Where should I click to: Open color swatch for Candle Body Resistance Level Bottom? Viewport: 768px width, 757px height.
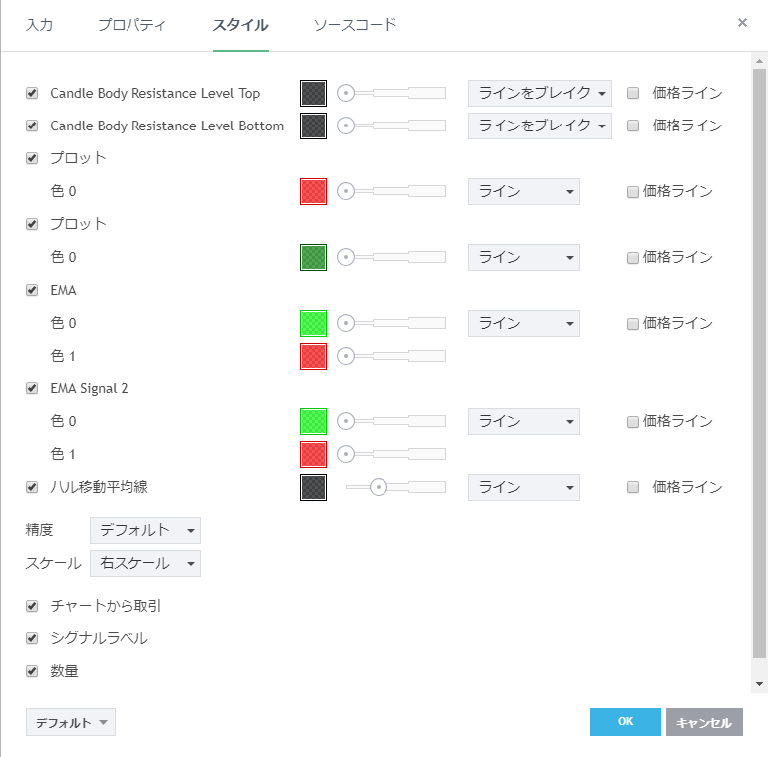click(x=313, y=126)
